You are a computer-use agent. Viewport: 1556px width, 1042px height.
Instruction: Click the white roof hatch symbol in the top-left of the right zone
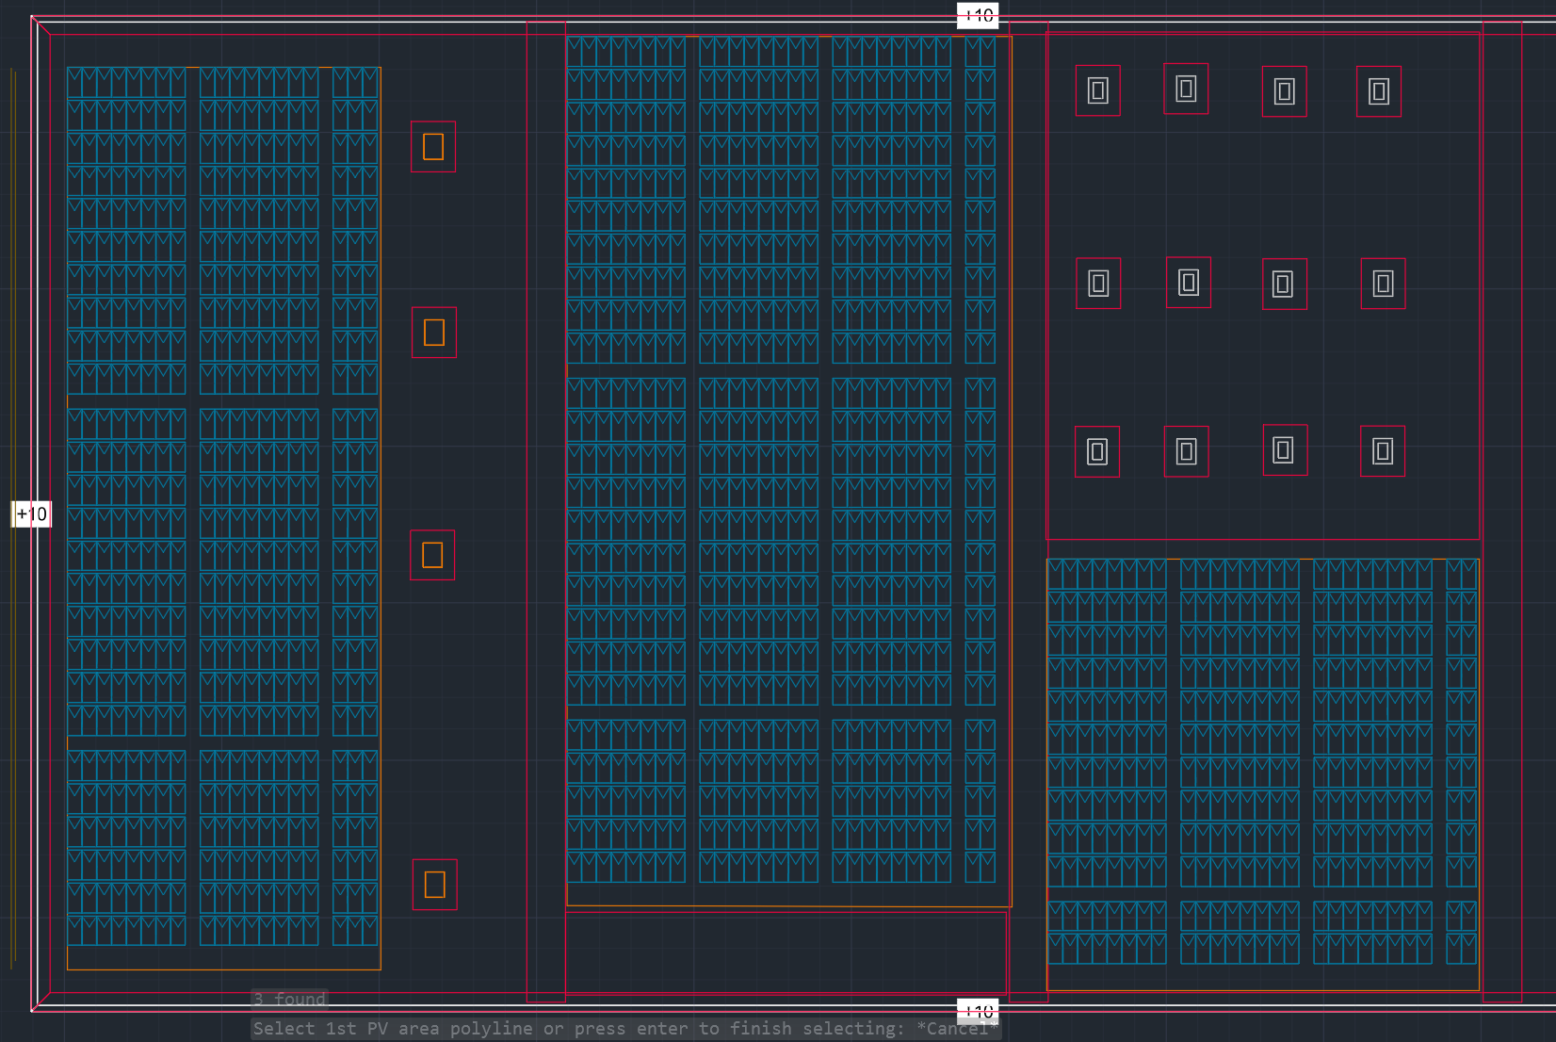(x=1097, y=91)
